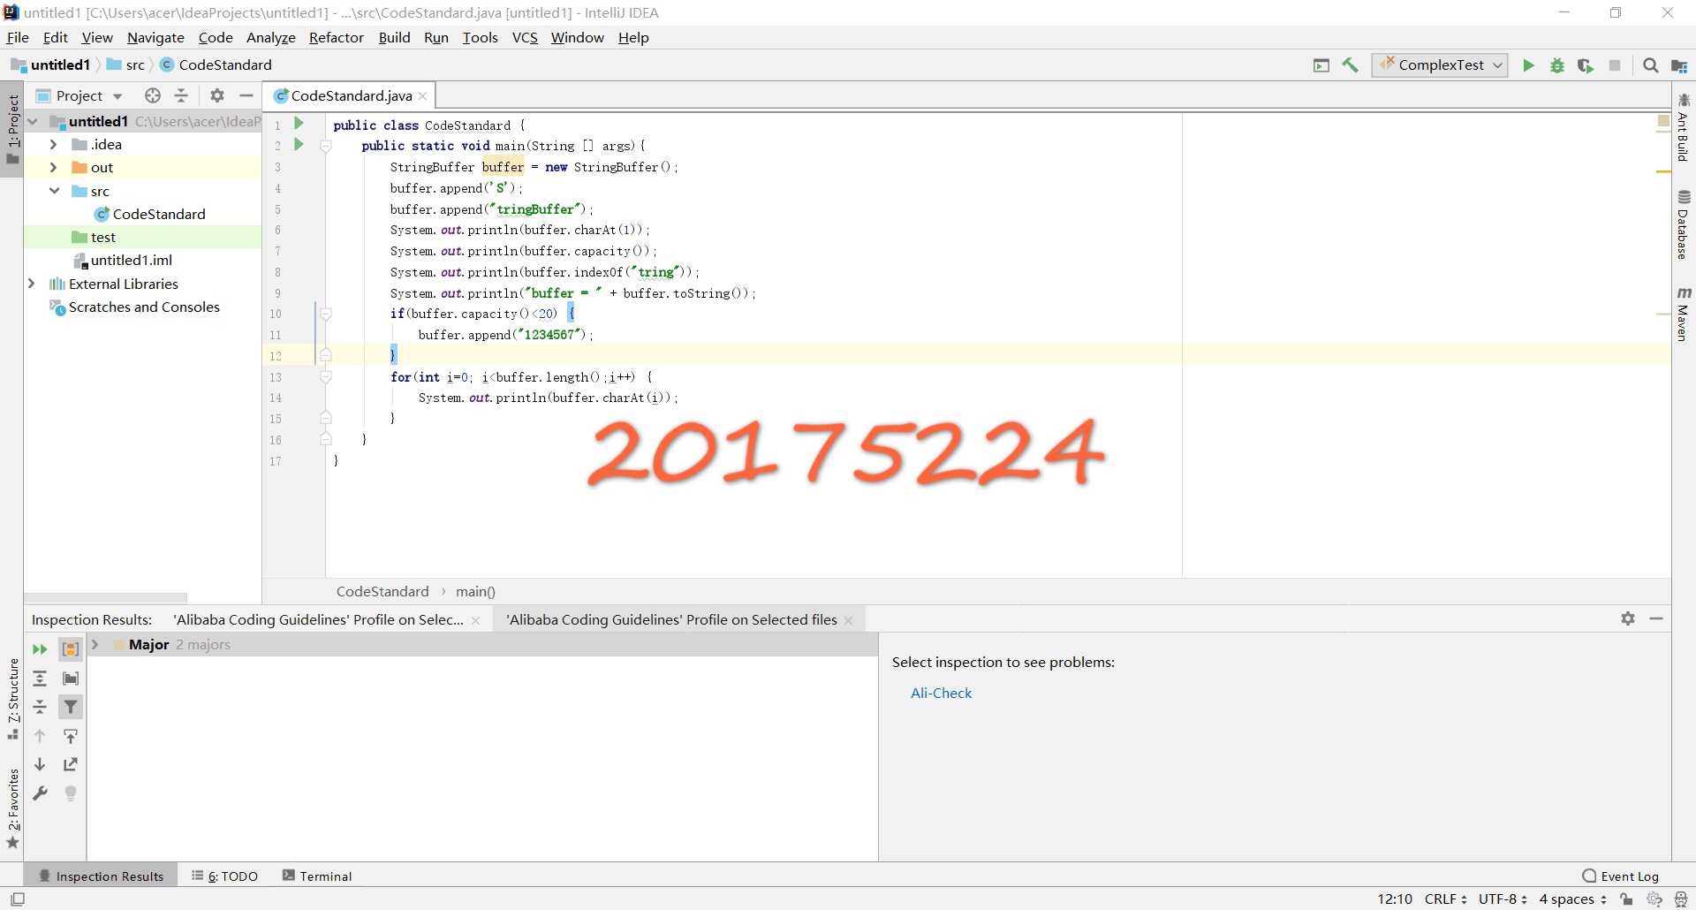Open the Event Log
1696x910 pixels.
point(1621,876)
